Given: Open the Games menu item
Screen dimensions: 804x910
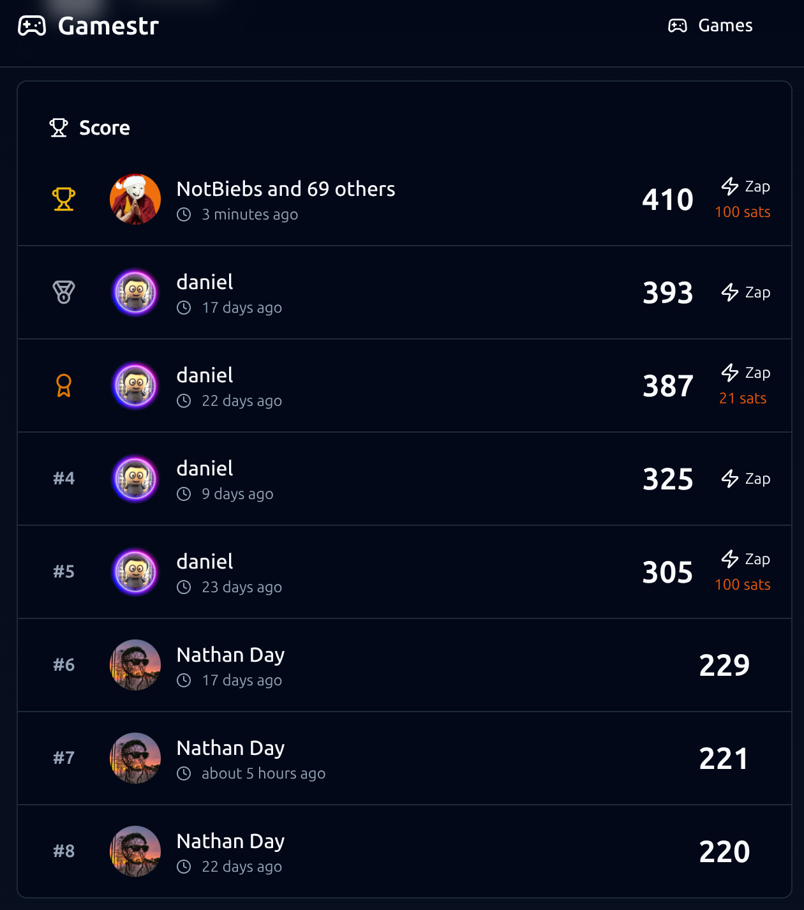Looking at the screenshot, I should point(710,26).
